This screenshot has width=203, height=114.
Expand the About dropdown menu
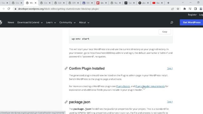84,22
